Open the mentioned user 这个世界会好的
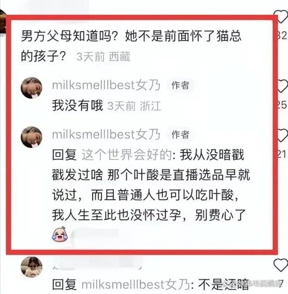The width and height of the screenshot is (288, 294). coord(127,155)
